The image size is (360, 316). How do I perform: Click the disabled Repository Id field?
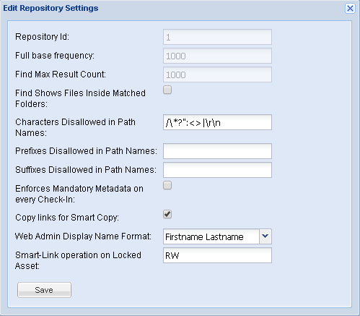(x=217, y=37)
